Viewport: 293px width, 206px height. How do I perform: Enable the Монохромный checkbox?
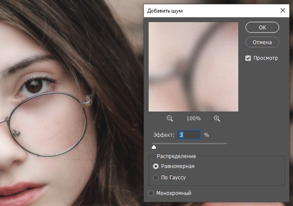coord(151,193)
